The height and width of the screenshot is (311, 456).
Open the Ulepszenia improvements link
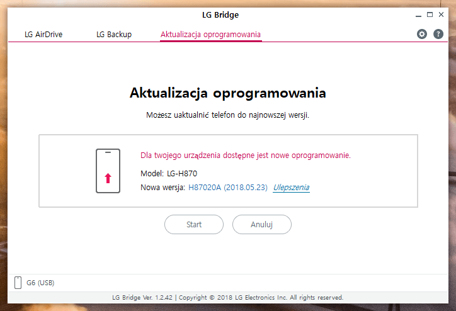(x=291, y=188)
